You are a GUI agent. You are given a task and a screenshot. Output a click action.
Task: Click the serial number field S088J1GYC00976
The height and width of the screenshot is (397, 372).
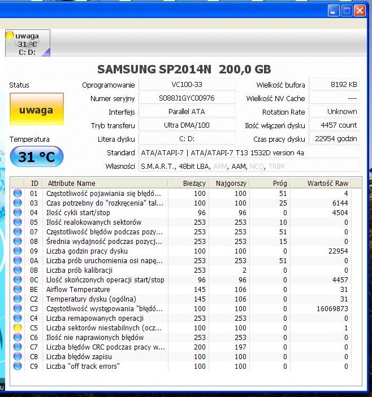[187, 98]
